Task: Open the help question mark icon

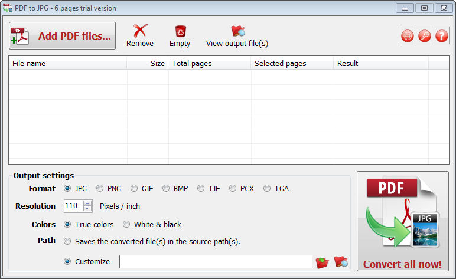Action: 441,36
